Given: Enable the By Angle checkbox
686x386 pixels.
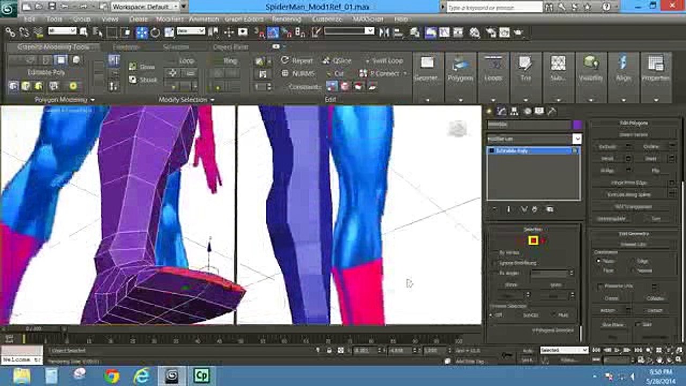Looking at the screenshot, I should (x=494, y=273).
